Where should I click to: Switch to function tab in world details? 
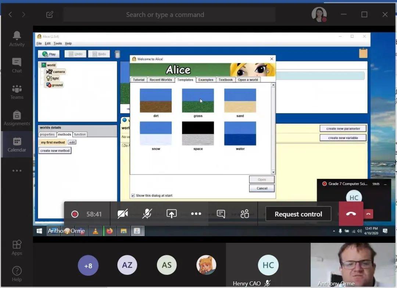pos(80,134)
